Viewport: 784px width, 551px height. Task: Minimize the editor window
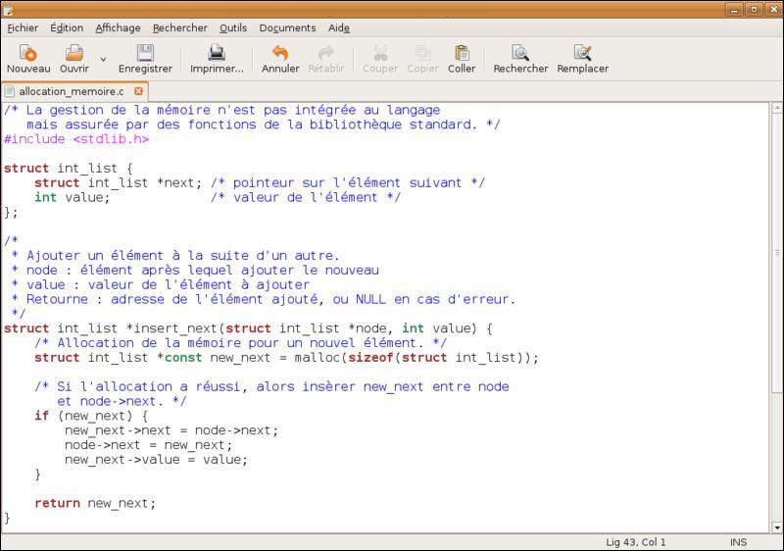point(734,9)
